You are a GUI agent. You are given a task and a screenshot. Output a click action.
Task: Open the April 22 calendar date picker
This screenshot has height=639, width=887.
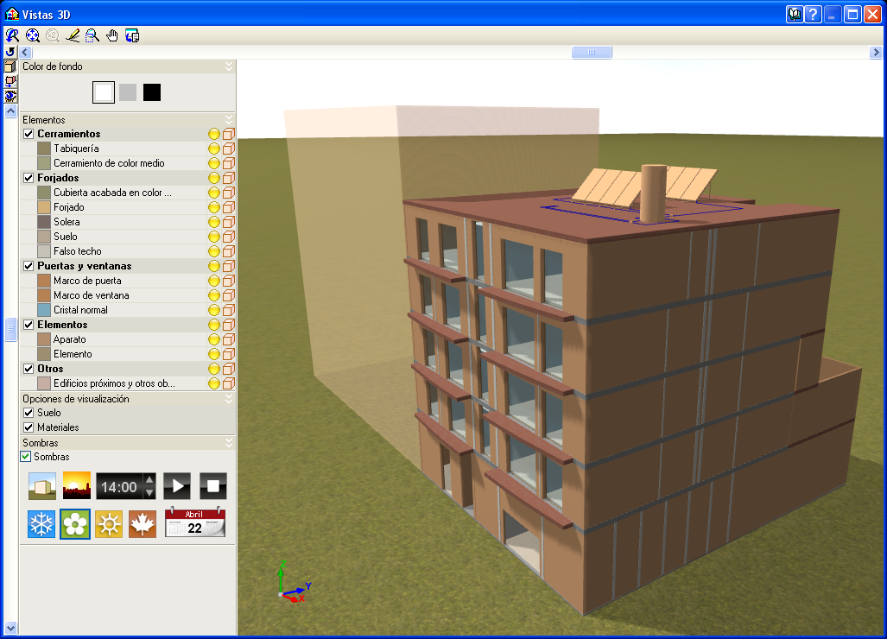click(x=194, y=522)
